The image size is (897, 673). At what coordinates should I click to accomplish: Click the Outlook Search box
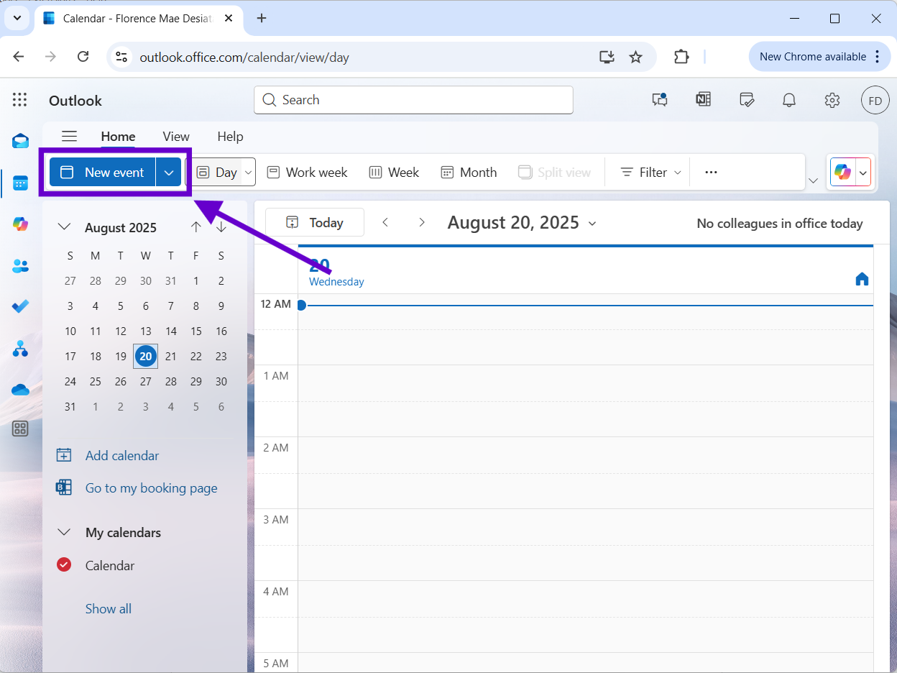pos(413,100)
